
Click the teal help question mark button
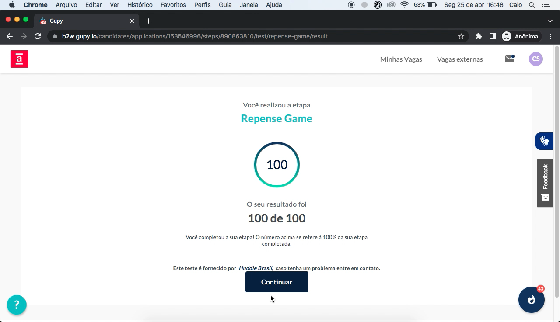(x=17, y=305)
